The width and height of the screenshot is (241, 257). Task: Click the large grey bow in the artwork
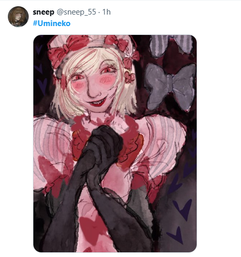point(170,86)
